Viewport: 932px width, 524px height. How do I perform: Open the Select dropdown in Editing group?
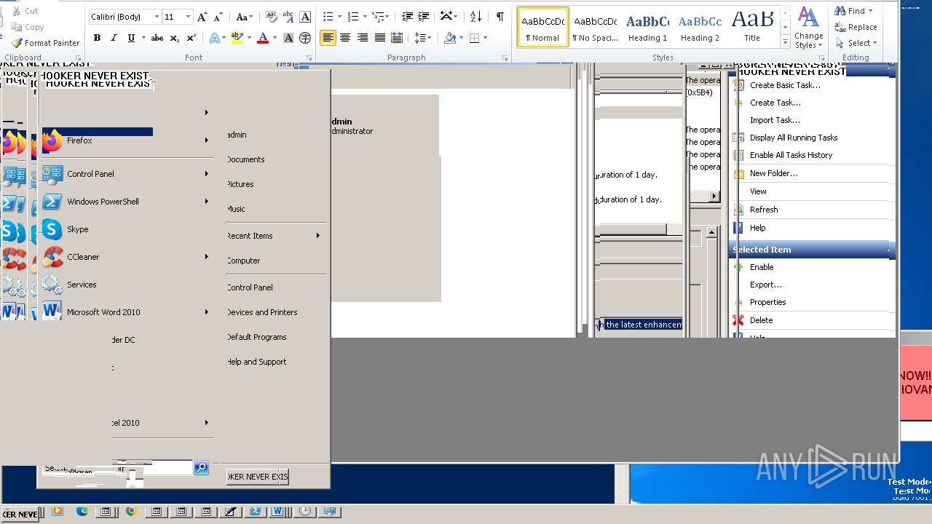pos(856,43)
